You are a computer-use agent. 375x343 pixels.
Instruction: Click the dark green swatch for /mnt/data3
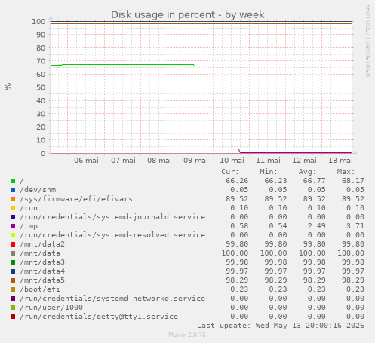pyautogui.click(x=13, y=262)
